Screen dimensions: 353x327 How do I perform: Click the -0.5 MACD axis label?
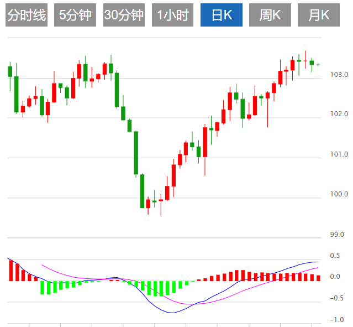[x=337, y=298]
